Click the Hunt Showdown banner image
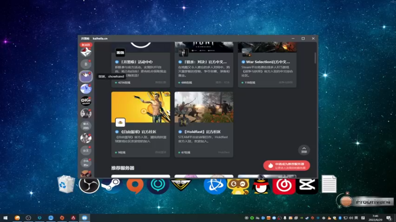 (204, 47)
